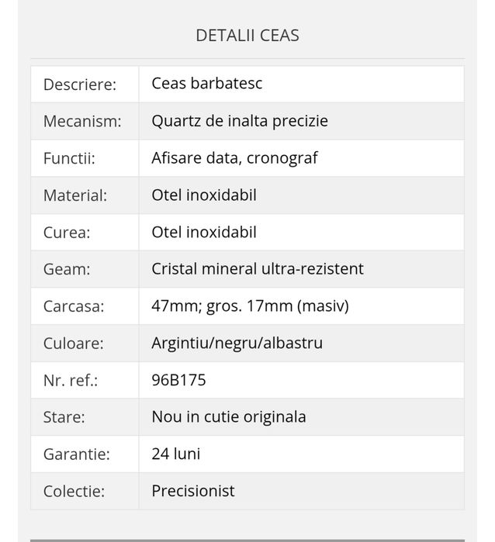Click the Mecanism label
The width and height of the screenshot is (495, 542).
82,122
